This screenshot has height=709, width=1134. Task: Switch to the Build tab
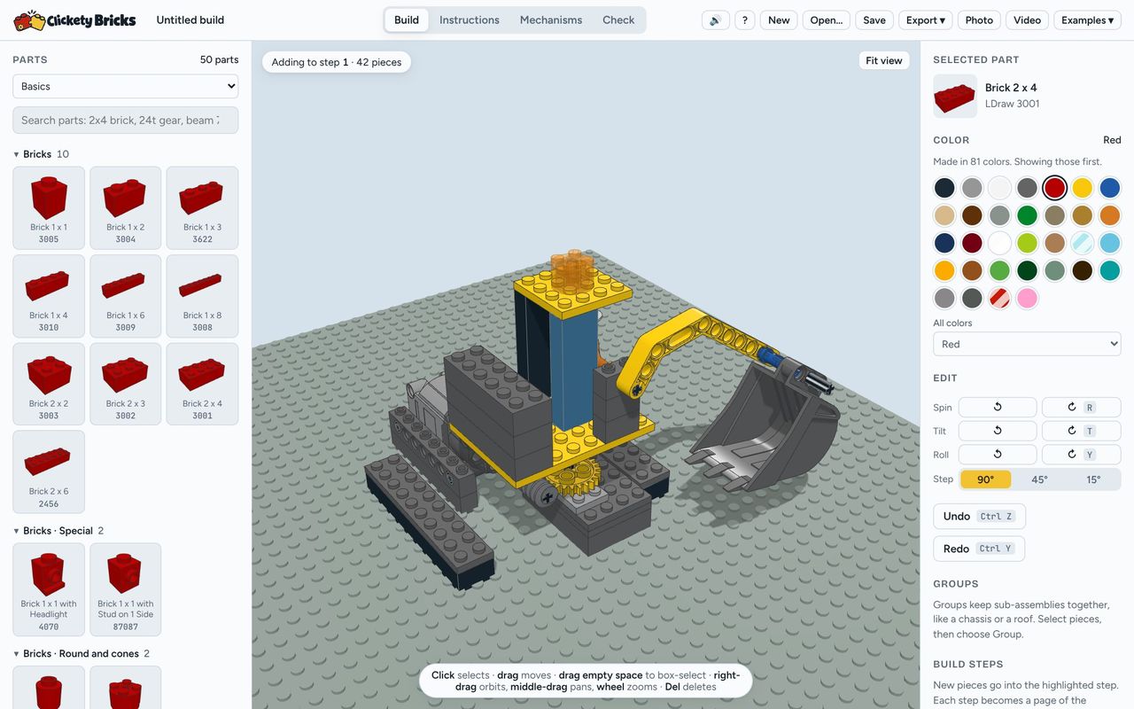pos(407,19)
